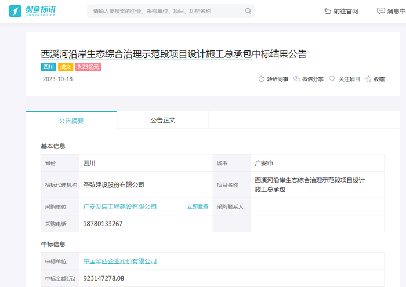Click the 收藏 label
Viewport: 406px width, 287px height.
(x=379, y=79)
